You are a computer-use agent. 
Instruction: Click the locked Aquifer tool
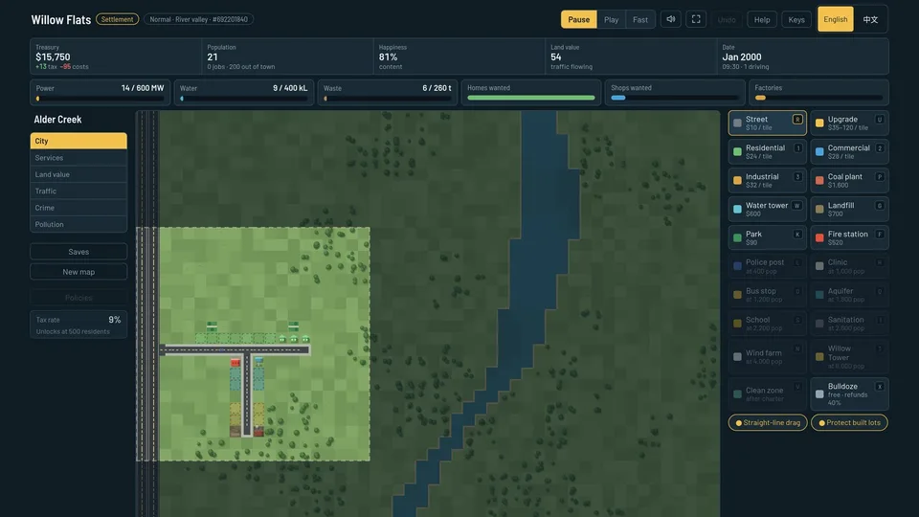(x=849, y=295)
